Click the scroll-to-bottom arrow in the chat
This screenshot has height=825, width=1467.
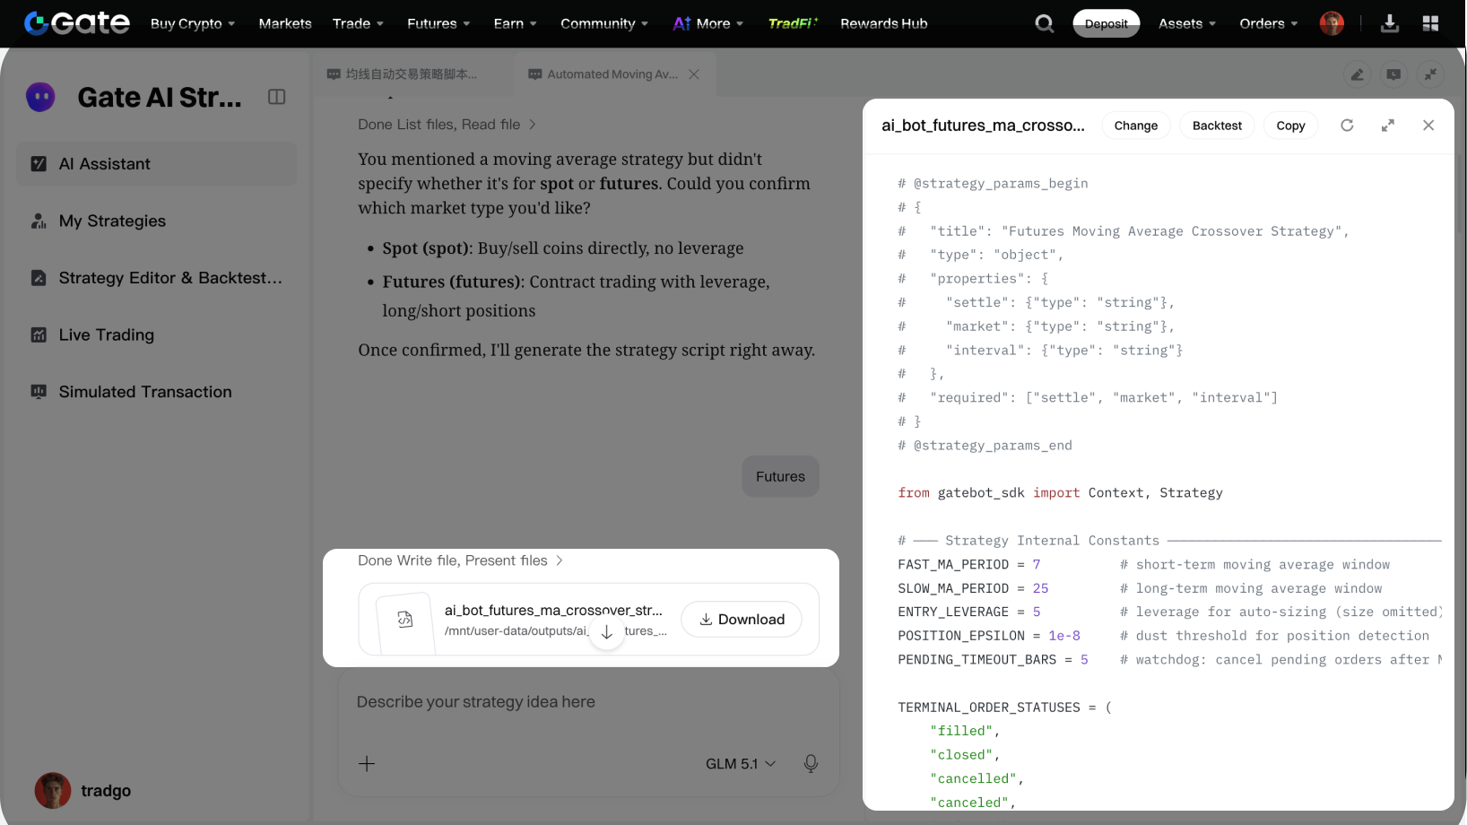pyautogui.click(x=607, y=632)
